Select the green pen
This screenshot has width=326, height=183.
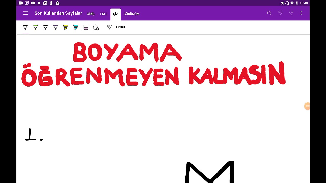35,27
